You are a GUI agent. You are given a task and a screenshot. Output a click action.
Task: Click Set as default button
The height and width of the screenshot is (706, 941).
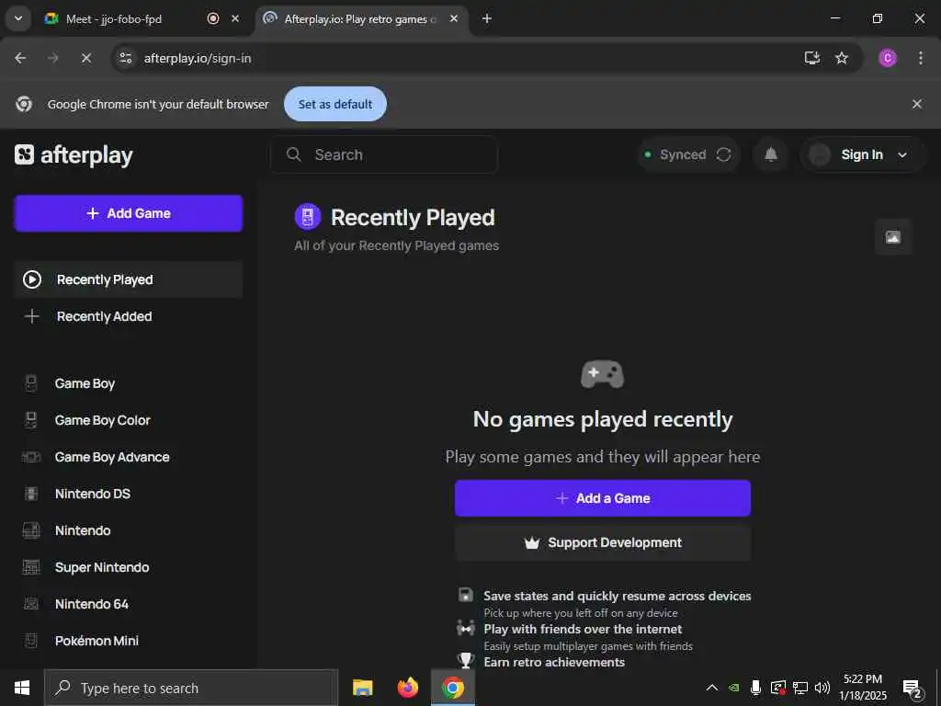point(334,104)
